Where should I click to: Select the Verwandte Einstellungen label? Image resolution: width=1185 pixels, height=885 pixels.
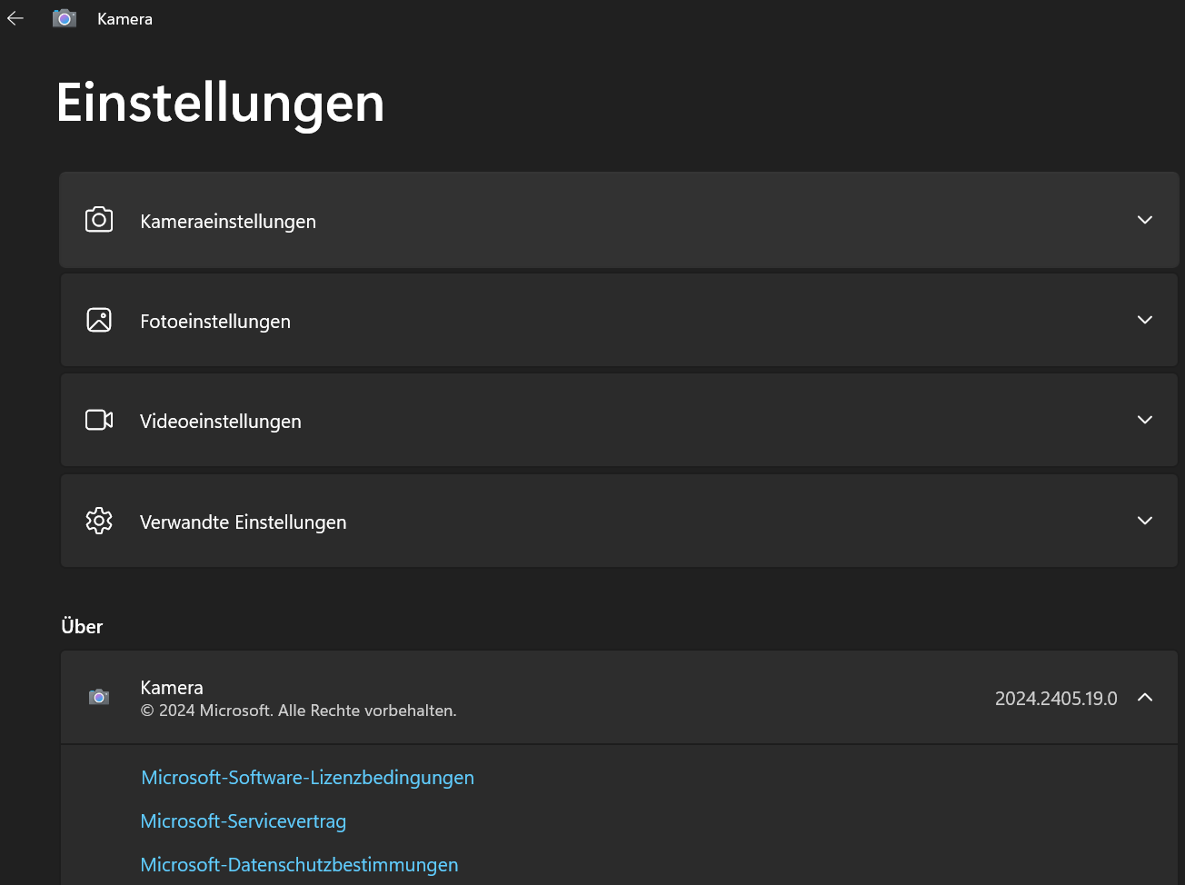pos(244,522)
